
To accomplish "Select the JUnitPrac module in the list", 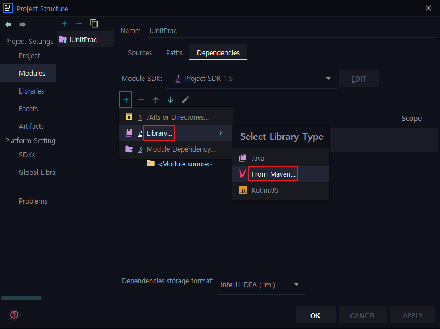I will tap(86, 39).
